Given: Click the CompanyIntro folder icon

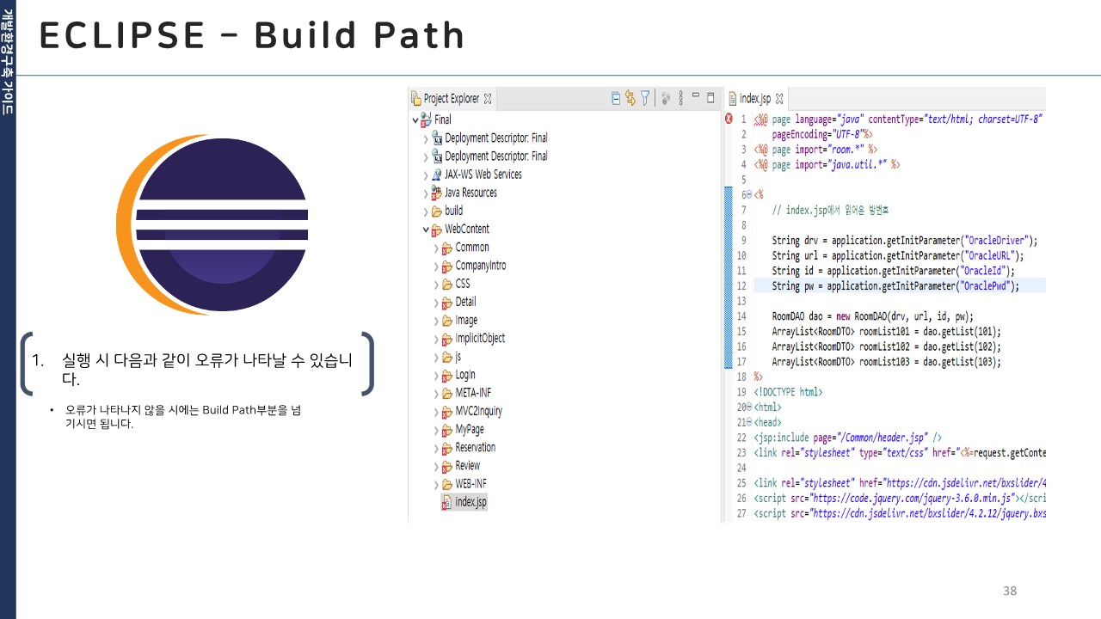Looking at the screenshot, I should click(447, 266).
